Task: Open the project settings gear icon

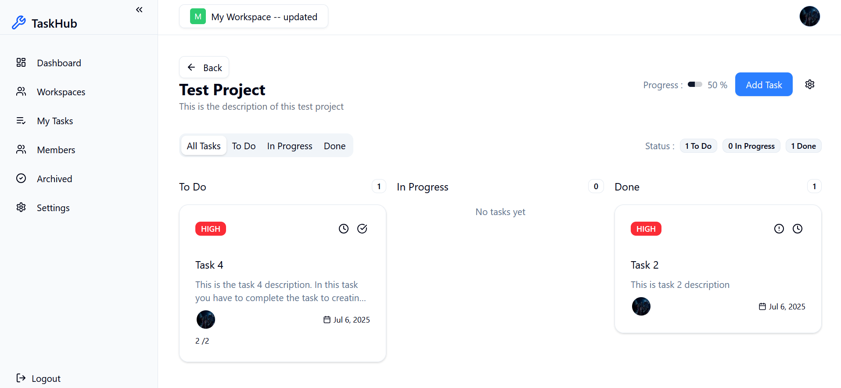Action: 810,84
